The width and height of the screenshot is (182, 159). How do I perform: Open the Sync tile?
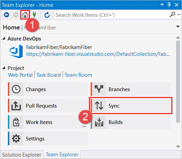[x=131, y=106]
